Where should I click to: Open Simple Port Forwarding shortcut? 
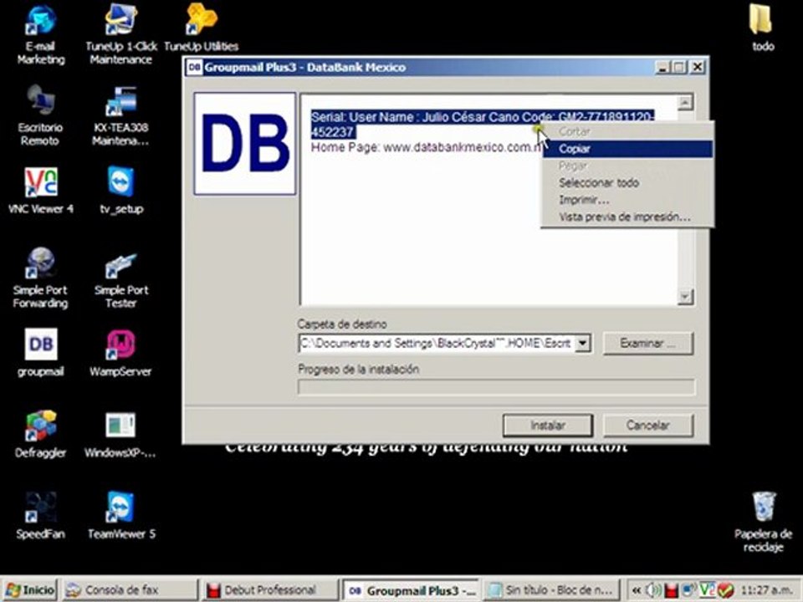[40, 278]
